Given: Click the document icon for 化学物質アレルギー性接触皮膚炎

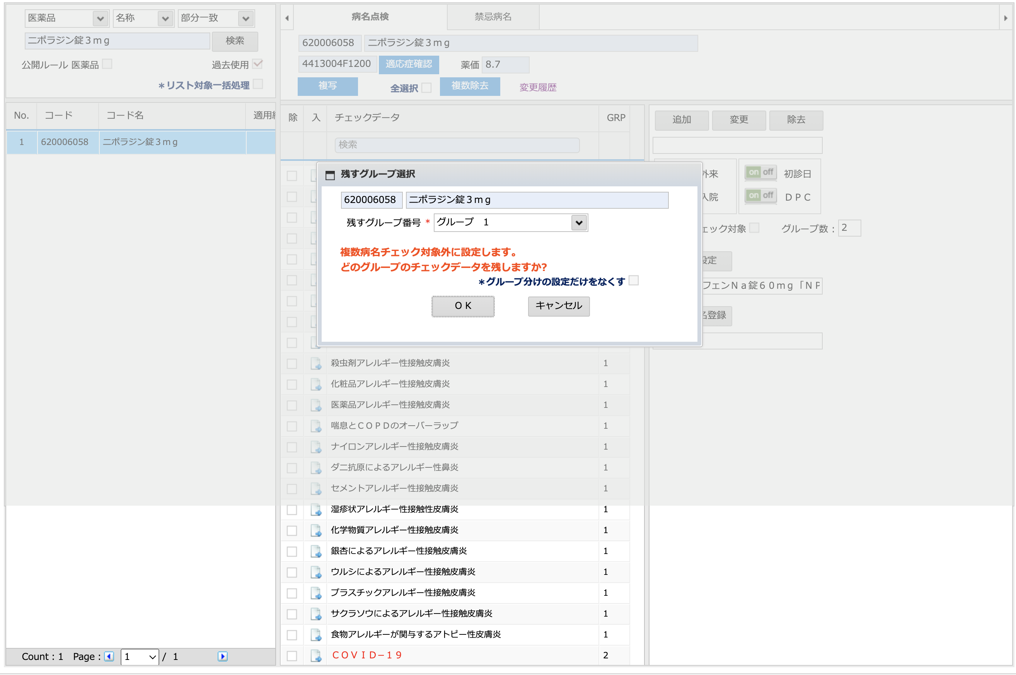Looking at the screenshot, I should (x=316, y=530).
